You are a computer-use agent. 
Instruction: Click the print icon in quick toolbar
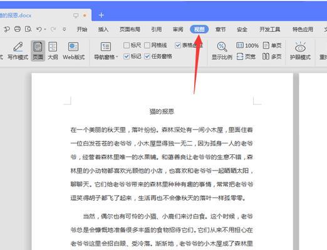[x=18, y=29]
